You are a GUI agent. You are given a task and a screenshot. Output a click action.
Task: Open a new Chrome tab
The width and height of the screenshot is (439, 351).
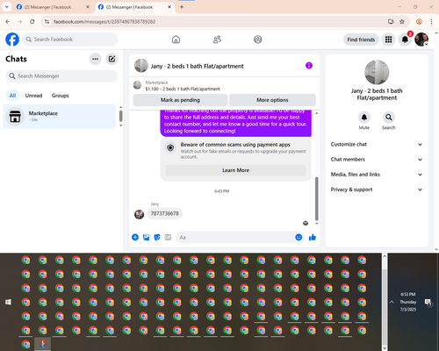tap(182, 7)
